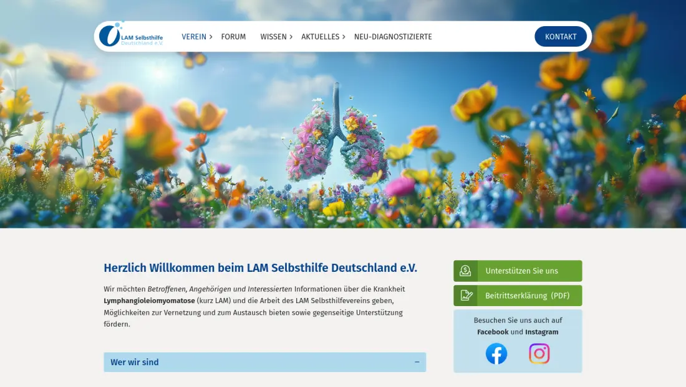Follow the Facebook text link
The height and width of the screenshot is (387, 686).
point(493,332)
